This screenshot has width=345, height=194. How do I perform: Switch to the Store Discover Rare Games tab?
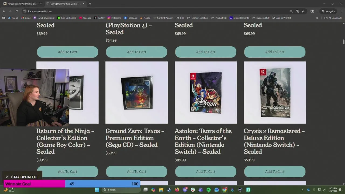pos(65,4)
